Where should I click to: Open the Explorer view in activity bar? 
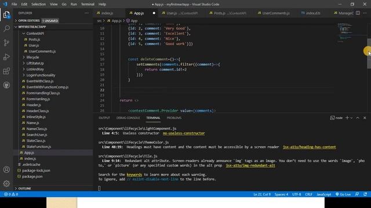pos(6,14)
